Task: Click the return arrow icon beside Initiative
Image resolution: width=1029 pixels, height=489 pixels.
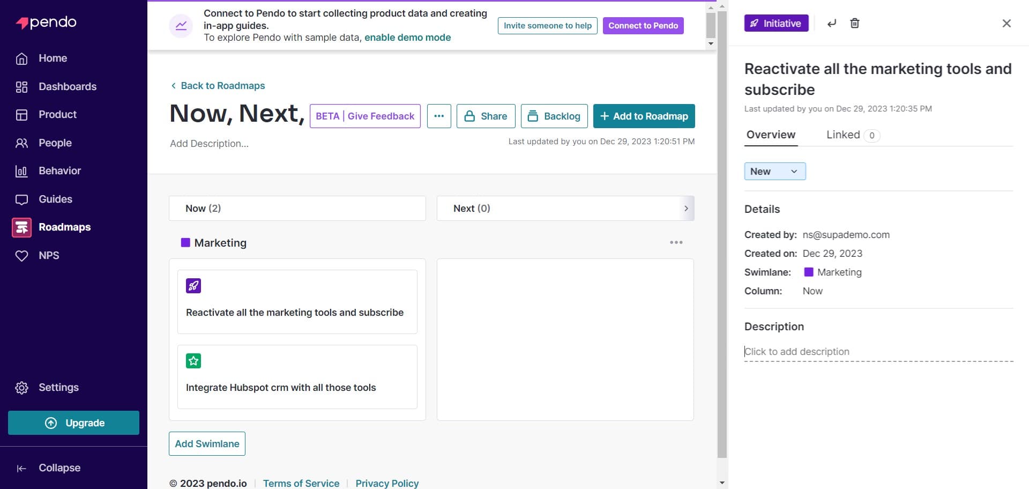Action: pos(831,23)
